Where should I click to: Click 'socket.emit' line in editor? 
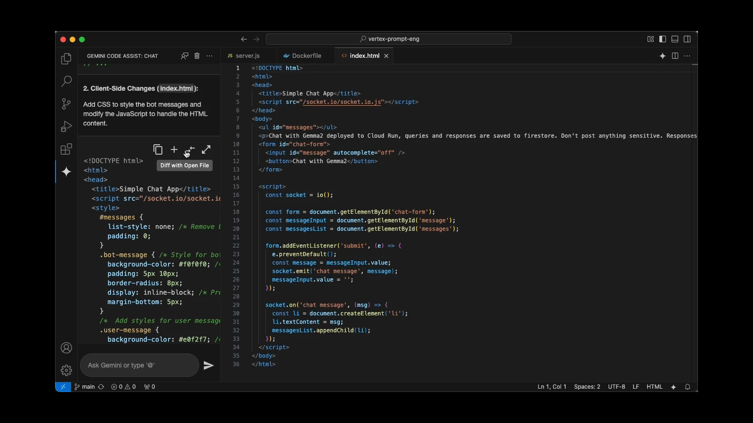[335, 271]
